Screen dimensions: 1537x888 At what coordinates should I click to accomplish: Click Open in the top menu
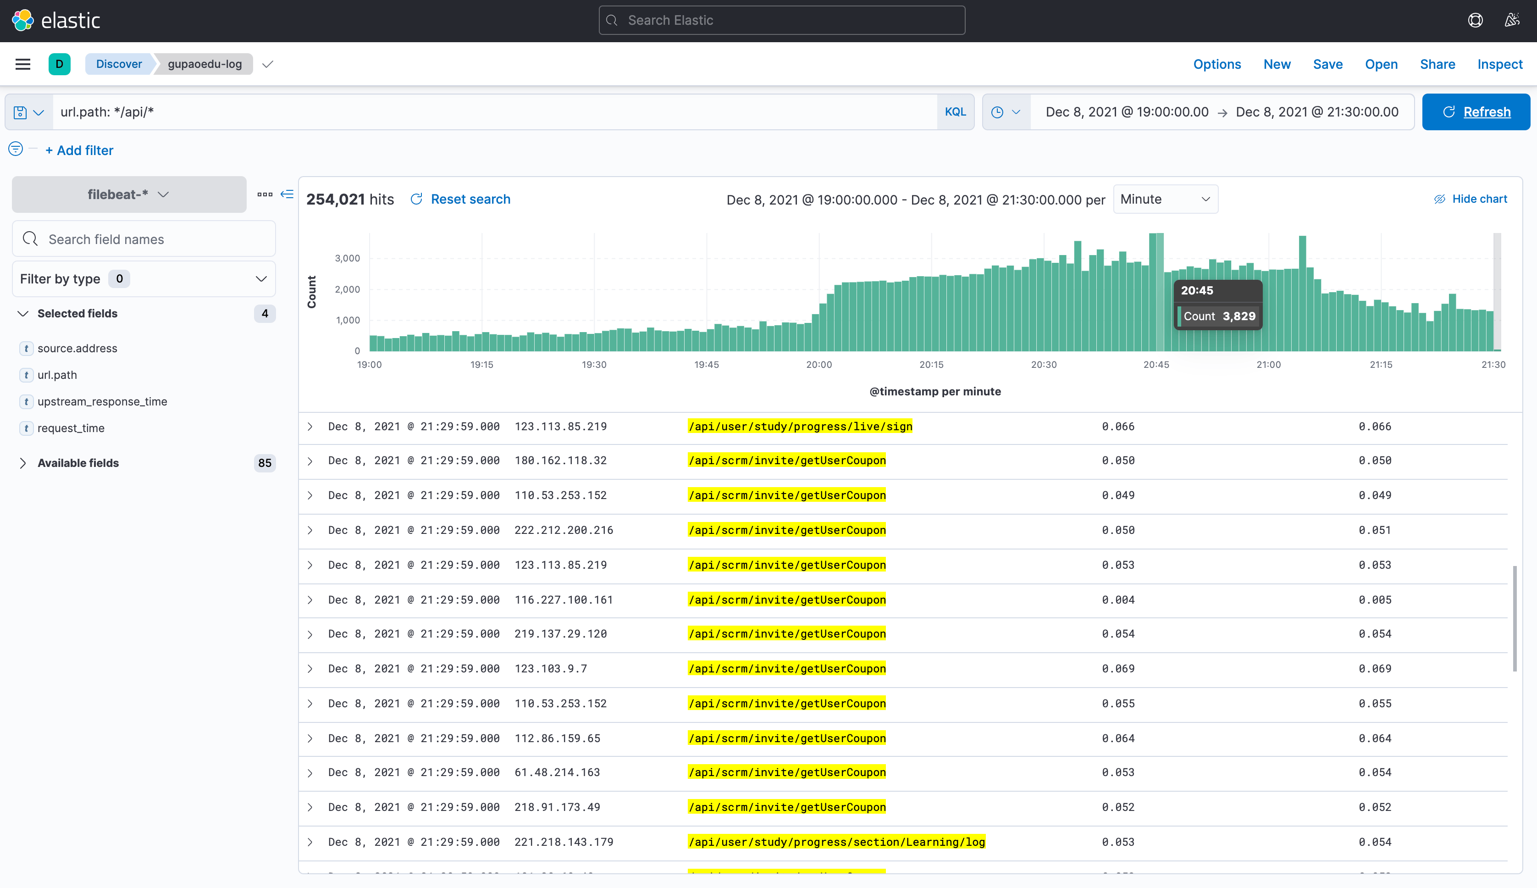[x=1381, y=64]
